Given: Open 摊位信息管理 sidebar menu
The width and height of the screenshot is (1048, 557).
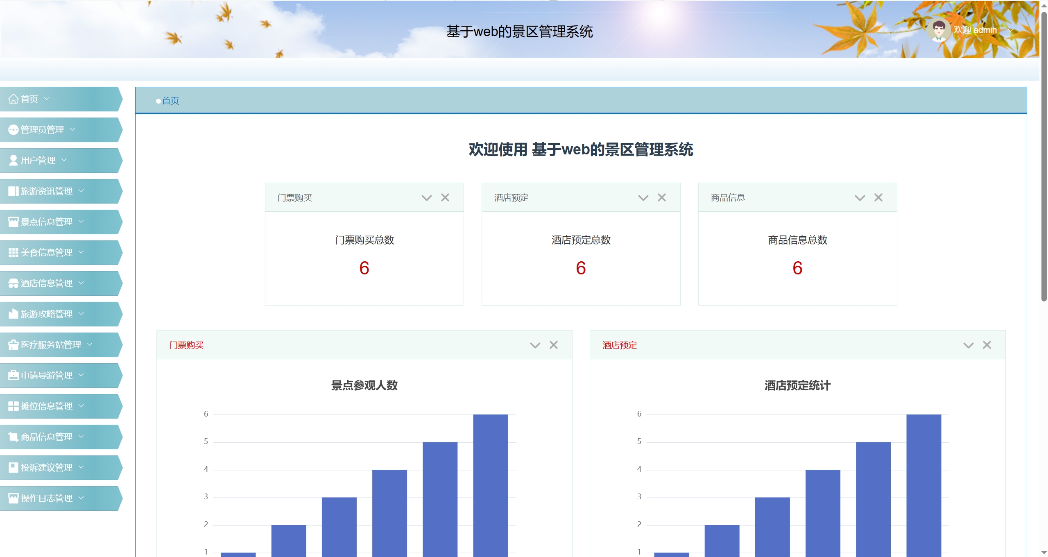Looking at the screenshot, I should point(61,406).
